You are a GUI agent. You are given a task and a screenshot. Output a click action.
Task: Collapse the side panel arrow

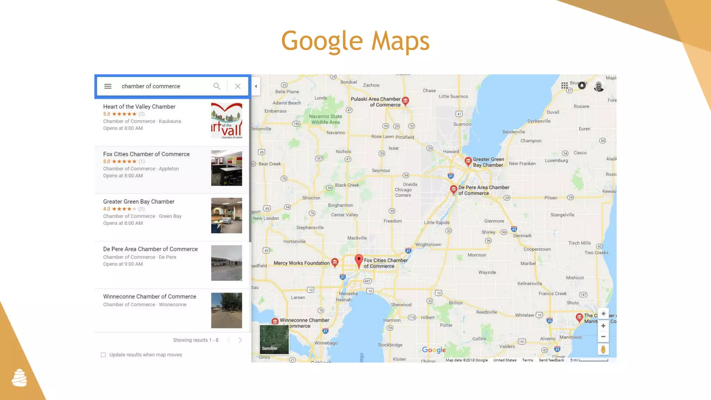pos(256,86)
